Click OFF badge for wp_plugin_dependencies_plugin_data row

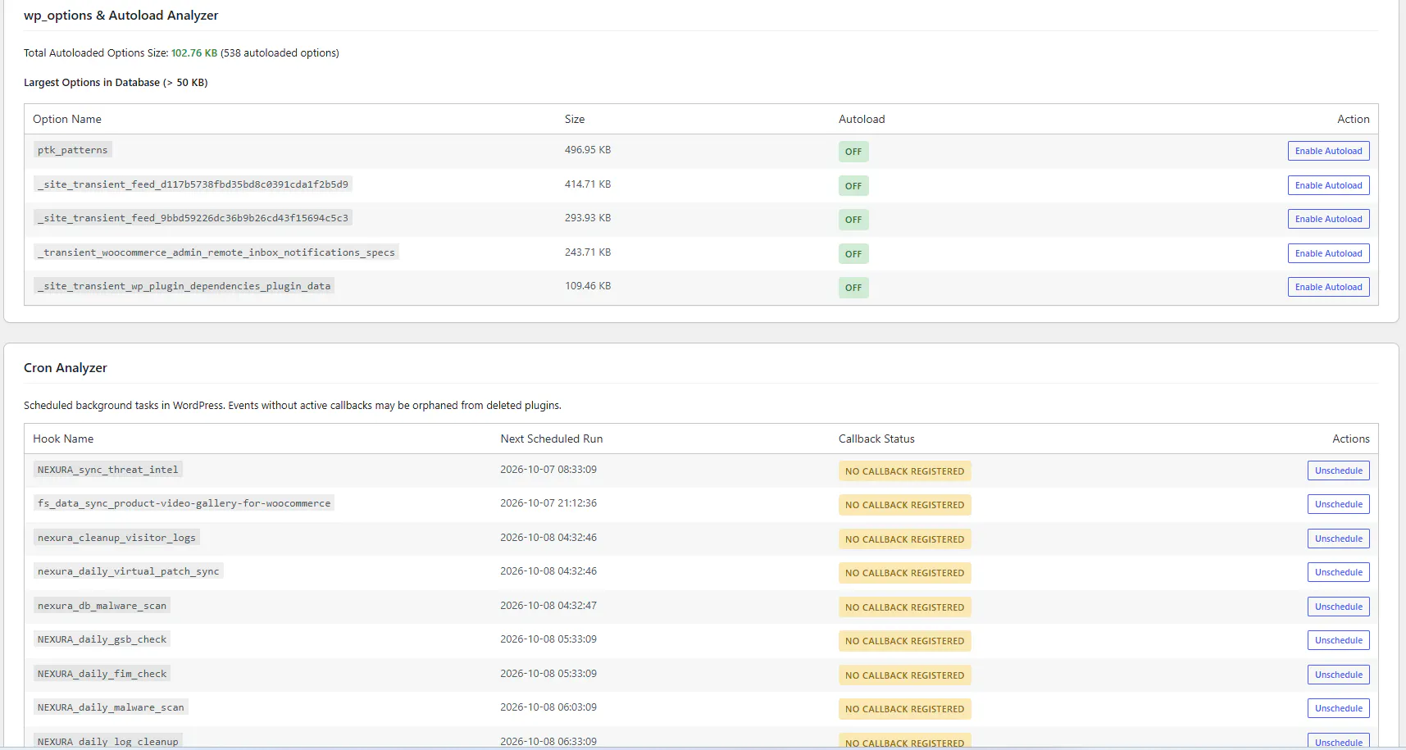pos(853,288)
